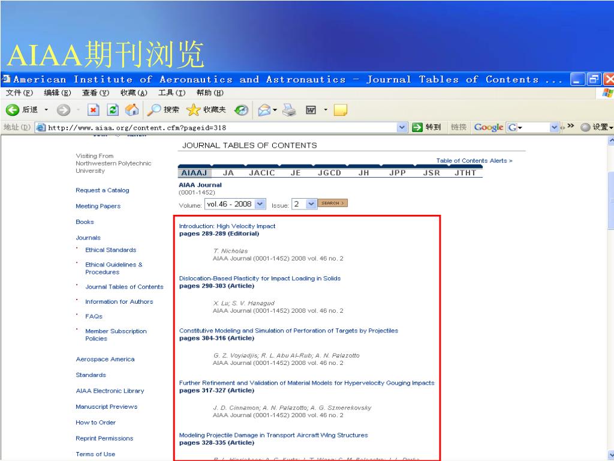Expand the mail icon dropdown arrow
The height and width of the screenshot is (461, 614).
point(275,110)
